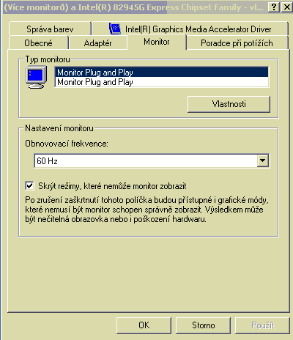The width and height of the screenshot is (293, 340).
Task: Close the dialog with the X button
Action: [286, 7]
